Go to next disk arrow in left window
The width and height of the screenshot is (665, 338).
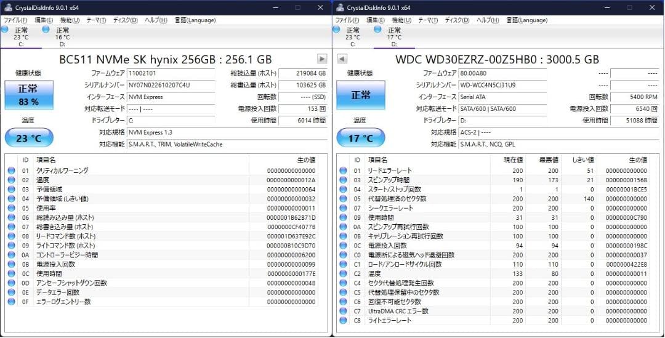tap(322, 59)
